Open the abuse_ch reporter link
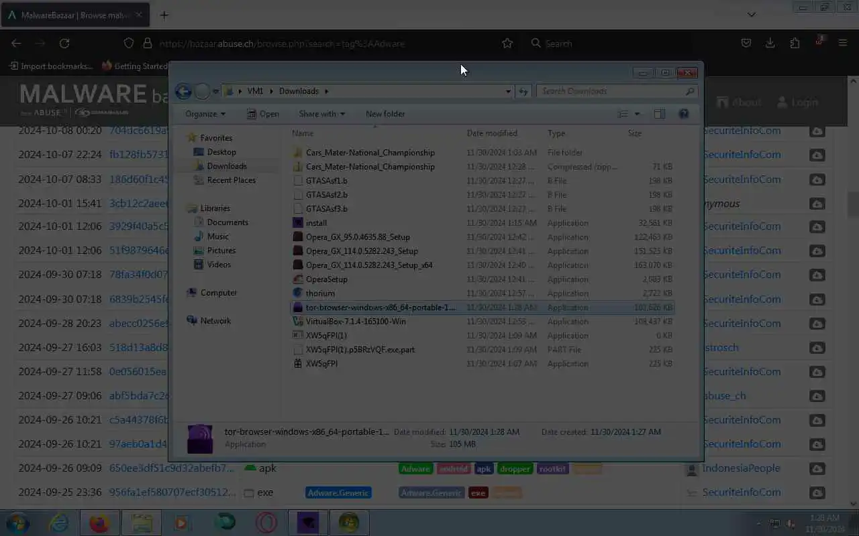Viewport: 859px width, 536px height. 724,396
